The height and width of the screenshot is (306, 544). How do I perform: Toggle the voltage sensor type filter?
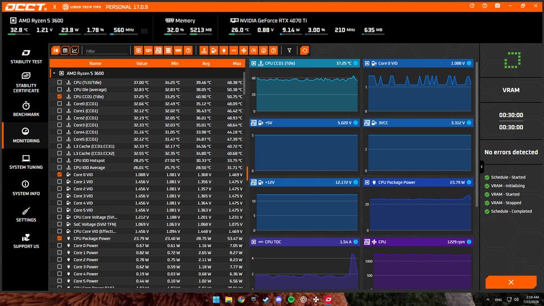(214, 50)
